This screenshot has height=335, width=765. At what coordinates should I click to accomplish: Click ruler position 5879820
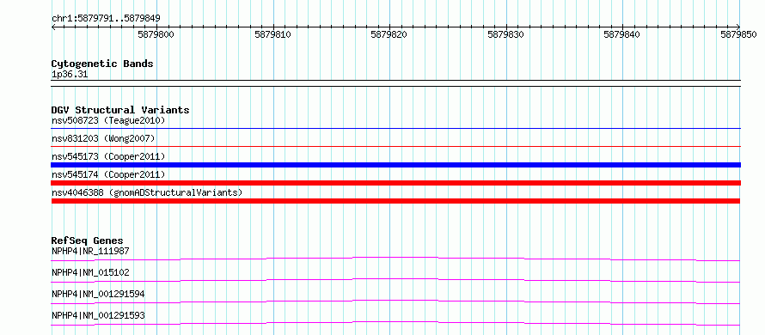point(389,34)
